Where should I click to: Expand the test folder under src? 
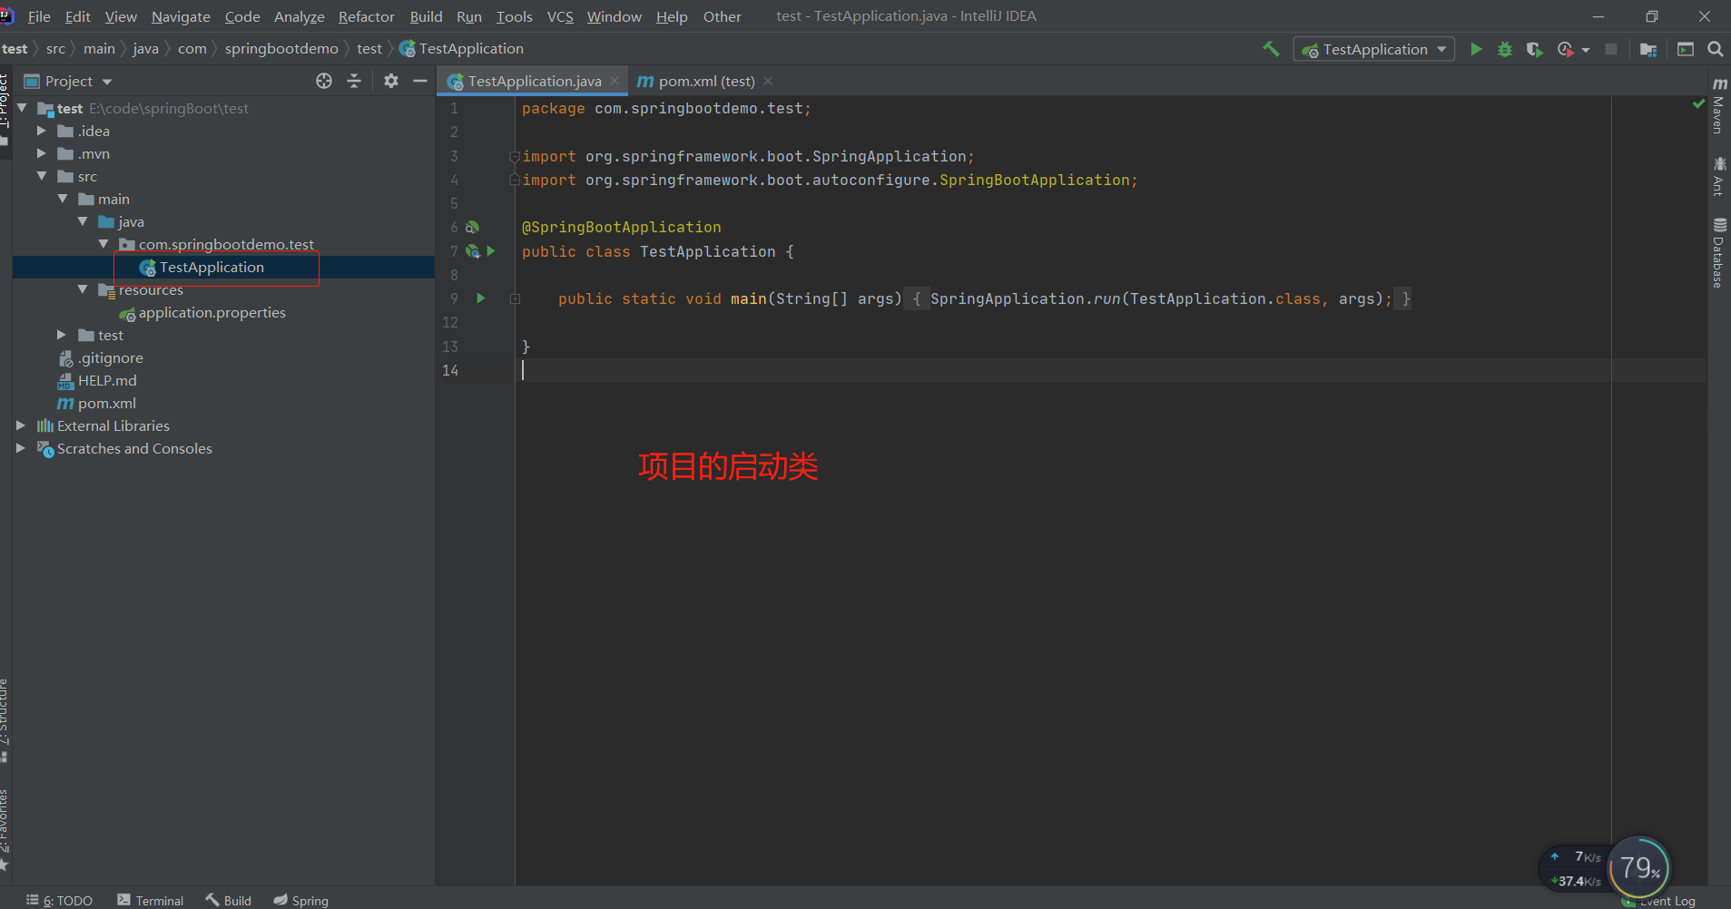point(62,335)
